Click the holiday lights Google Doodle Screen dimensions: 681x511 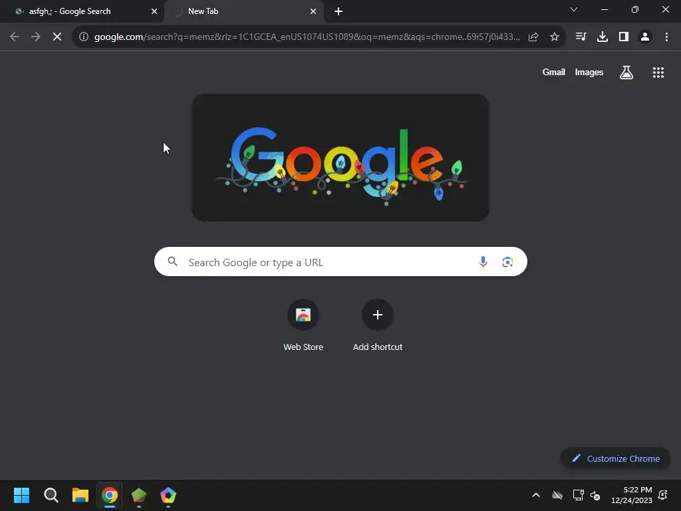340,157
